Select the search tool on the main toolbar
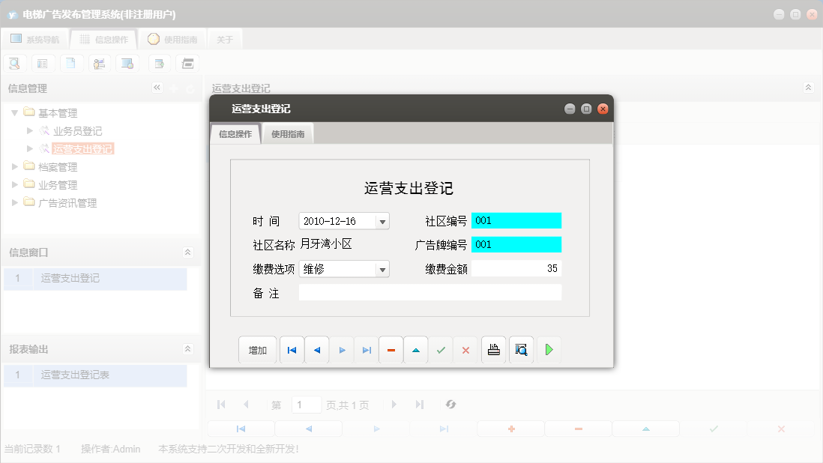Viewport: 823px width, 463px height. pos(14,63)
